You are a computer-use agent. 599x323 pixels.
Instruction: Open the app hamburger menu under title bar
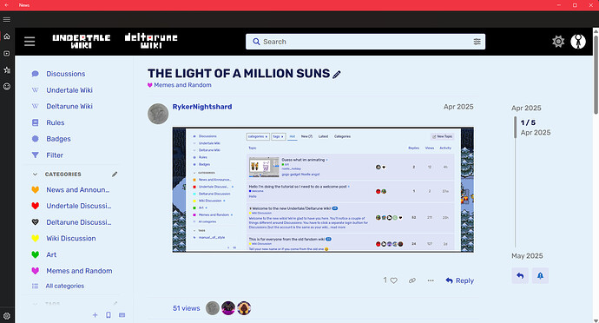pyautogui.click(x=7, y=19)
